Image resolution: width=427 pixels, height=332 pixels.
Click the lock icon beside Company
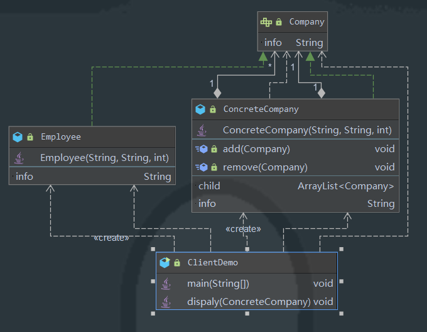279,22
